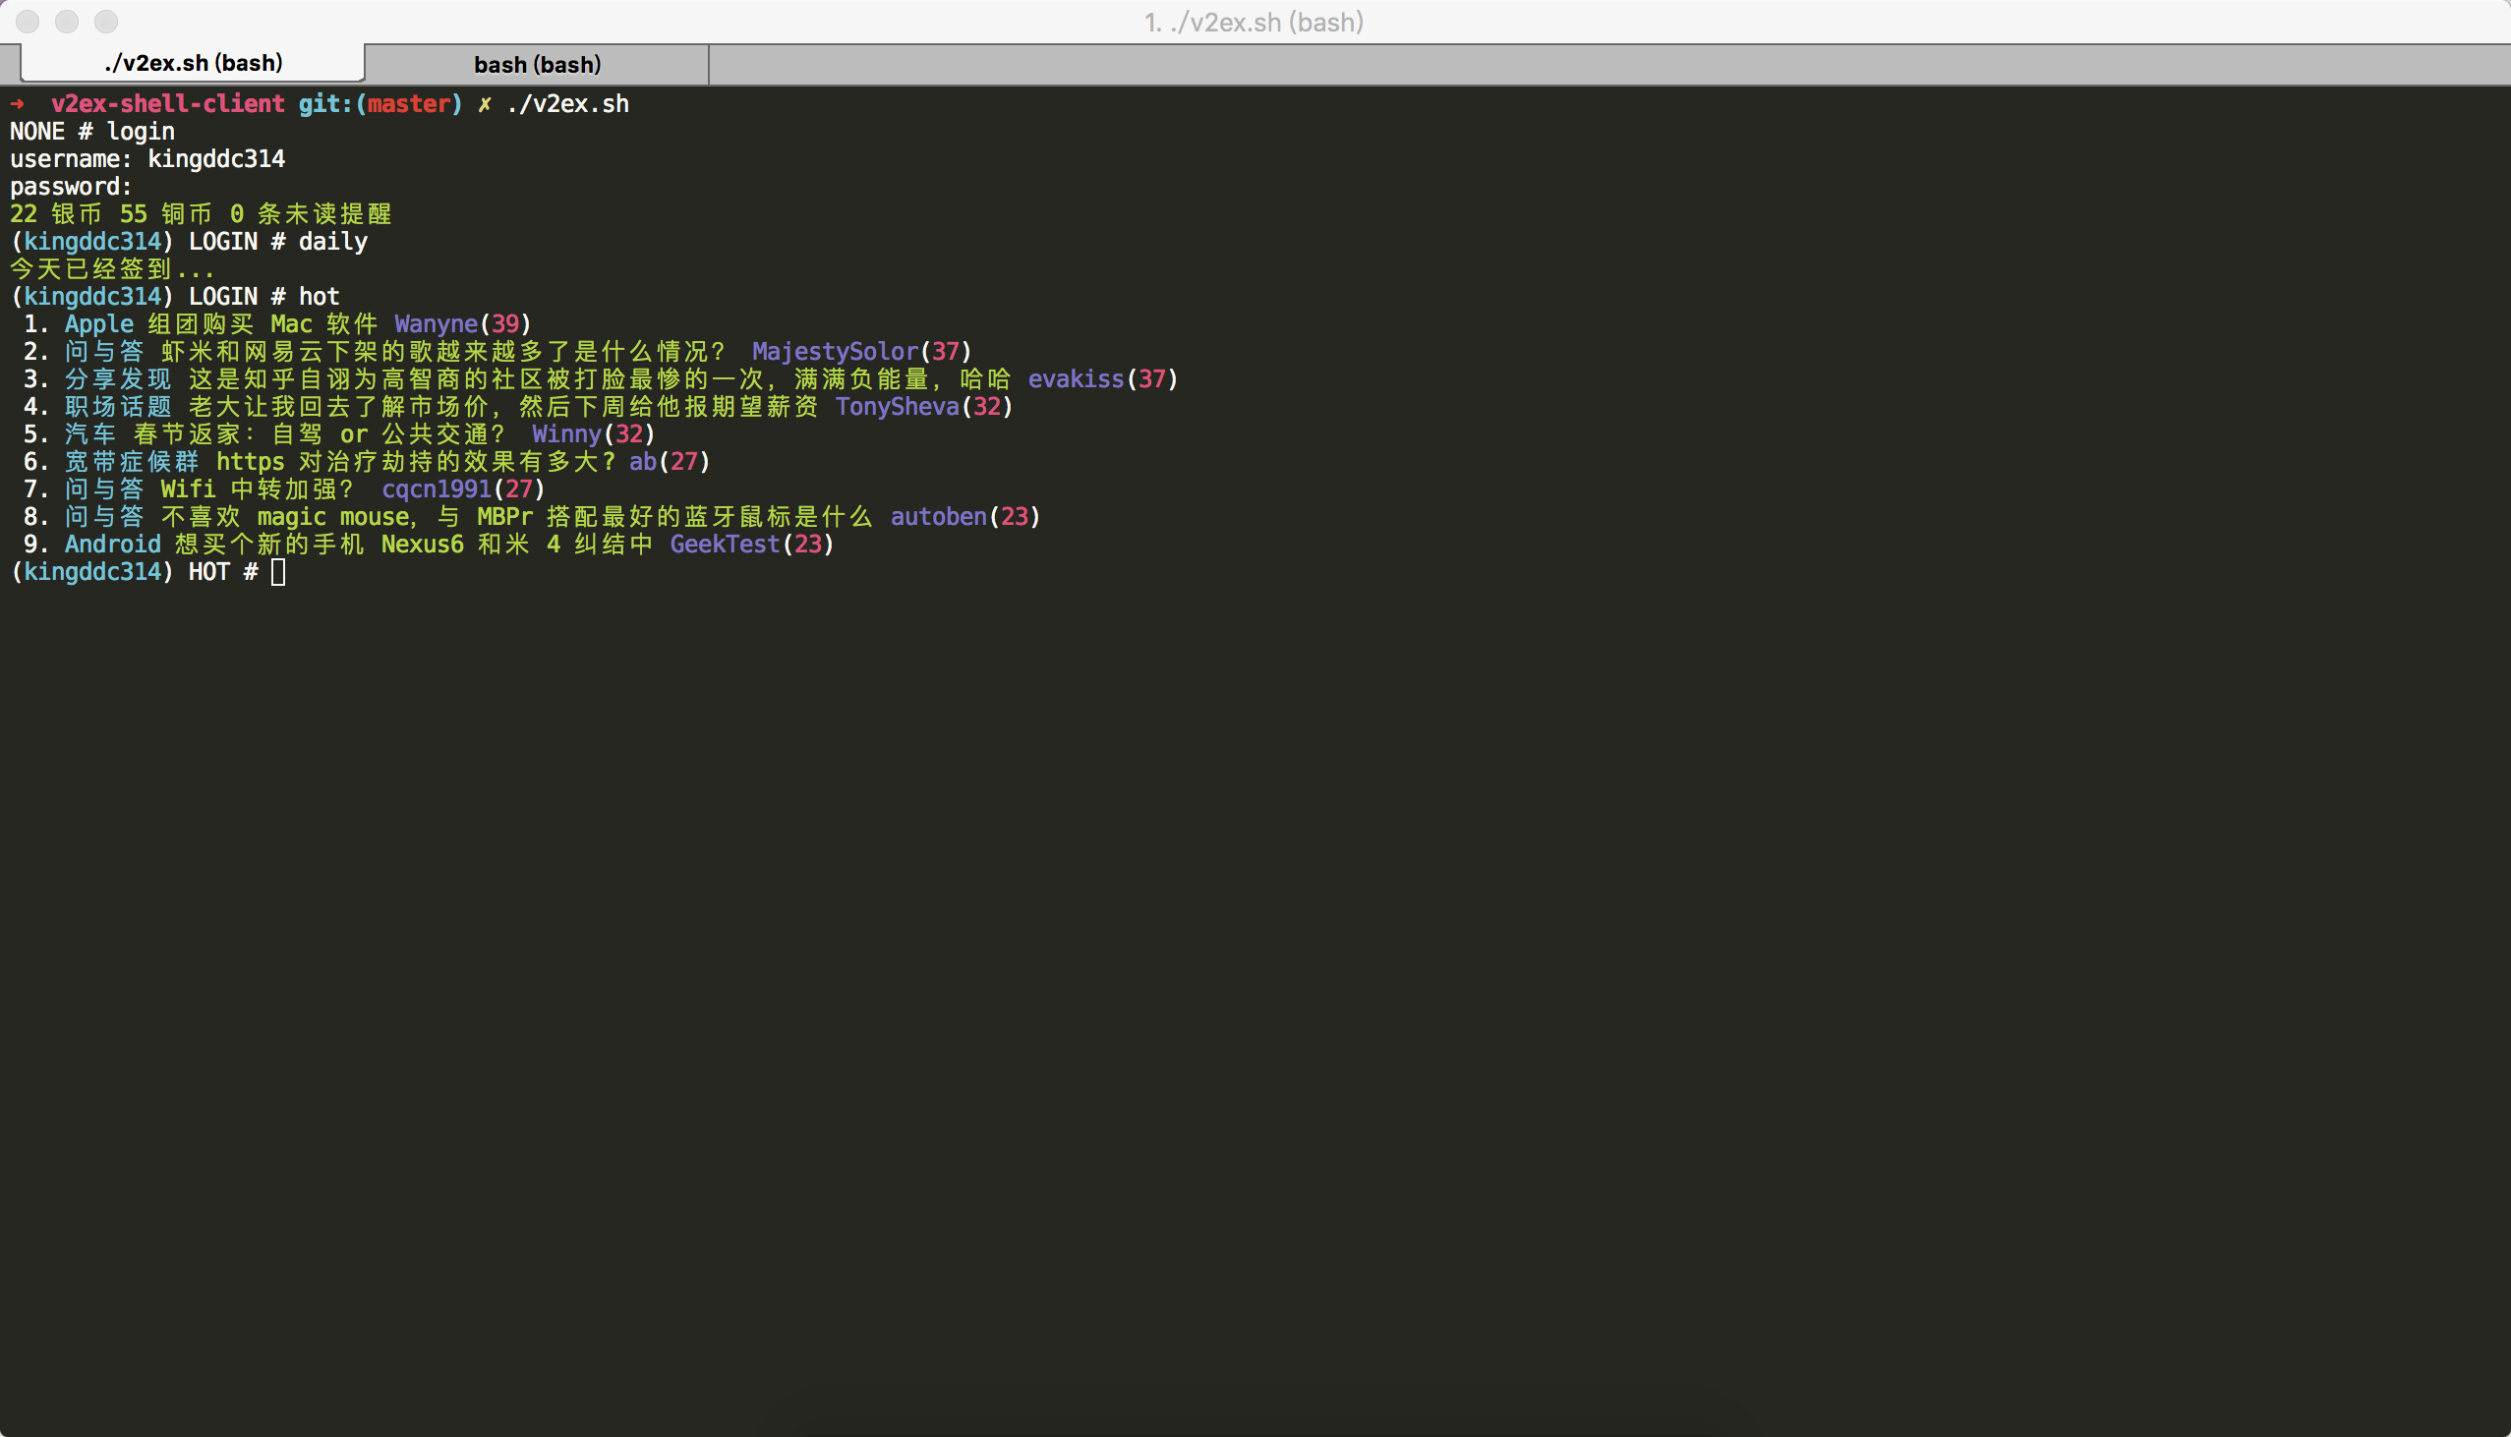Click the window title ./v2ex.sh (bash)

pyautogui.click(x=1254, y=22)
